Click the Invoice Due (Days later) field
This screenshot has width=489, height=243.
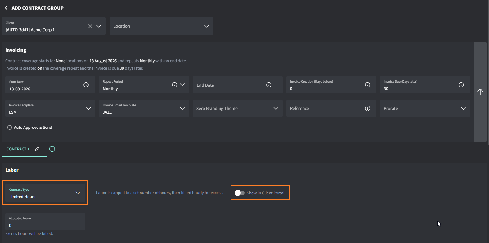(425, 85)
